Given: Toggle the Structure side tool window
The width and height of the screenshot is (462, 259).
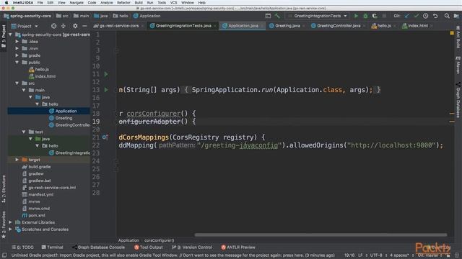Looking at the screenshot, I should click(x=4, y=189).
